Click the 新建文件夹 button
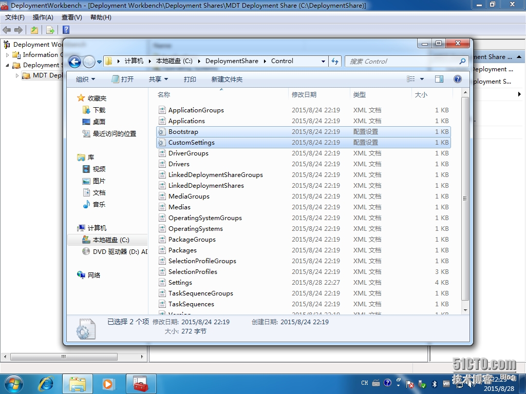 (227, 80)
